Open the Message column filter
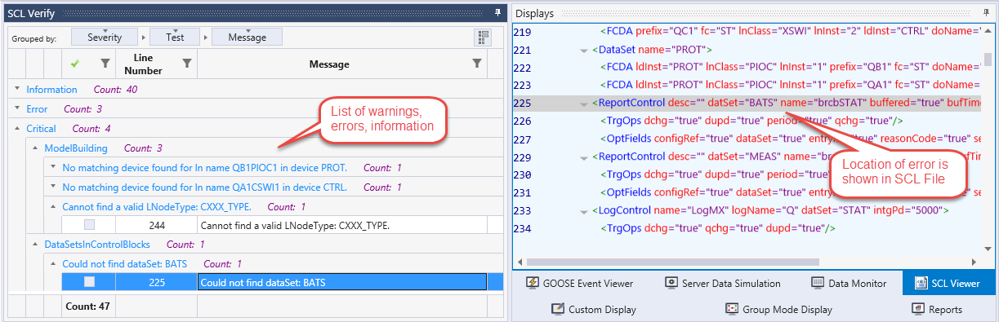The height and width of the screenshot is (322, 999). (477, 64)
